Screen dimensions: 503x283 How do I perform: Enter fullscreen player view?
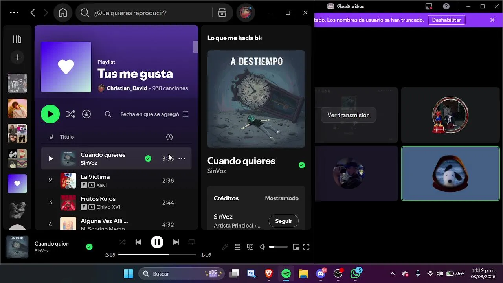tap(307, 247)
